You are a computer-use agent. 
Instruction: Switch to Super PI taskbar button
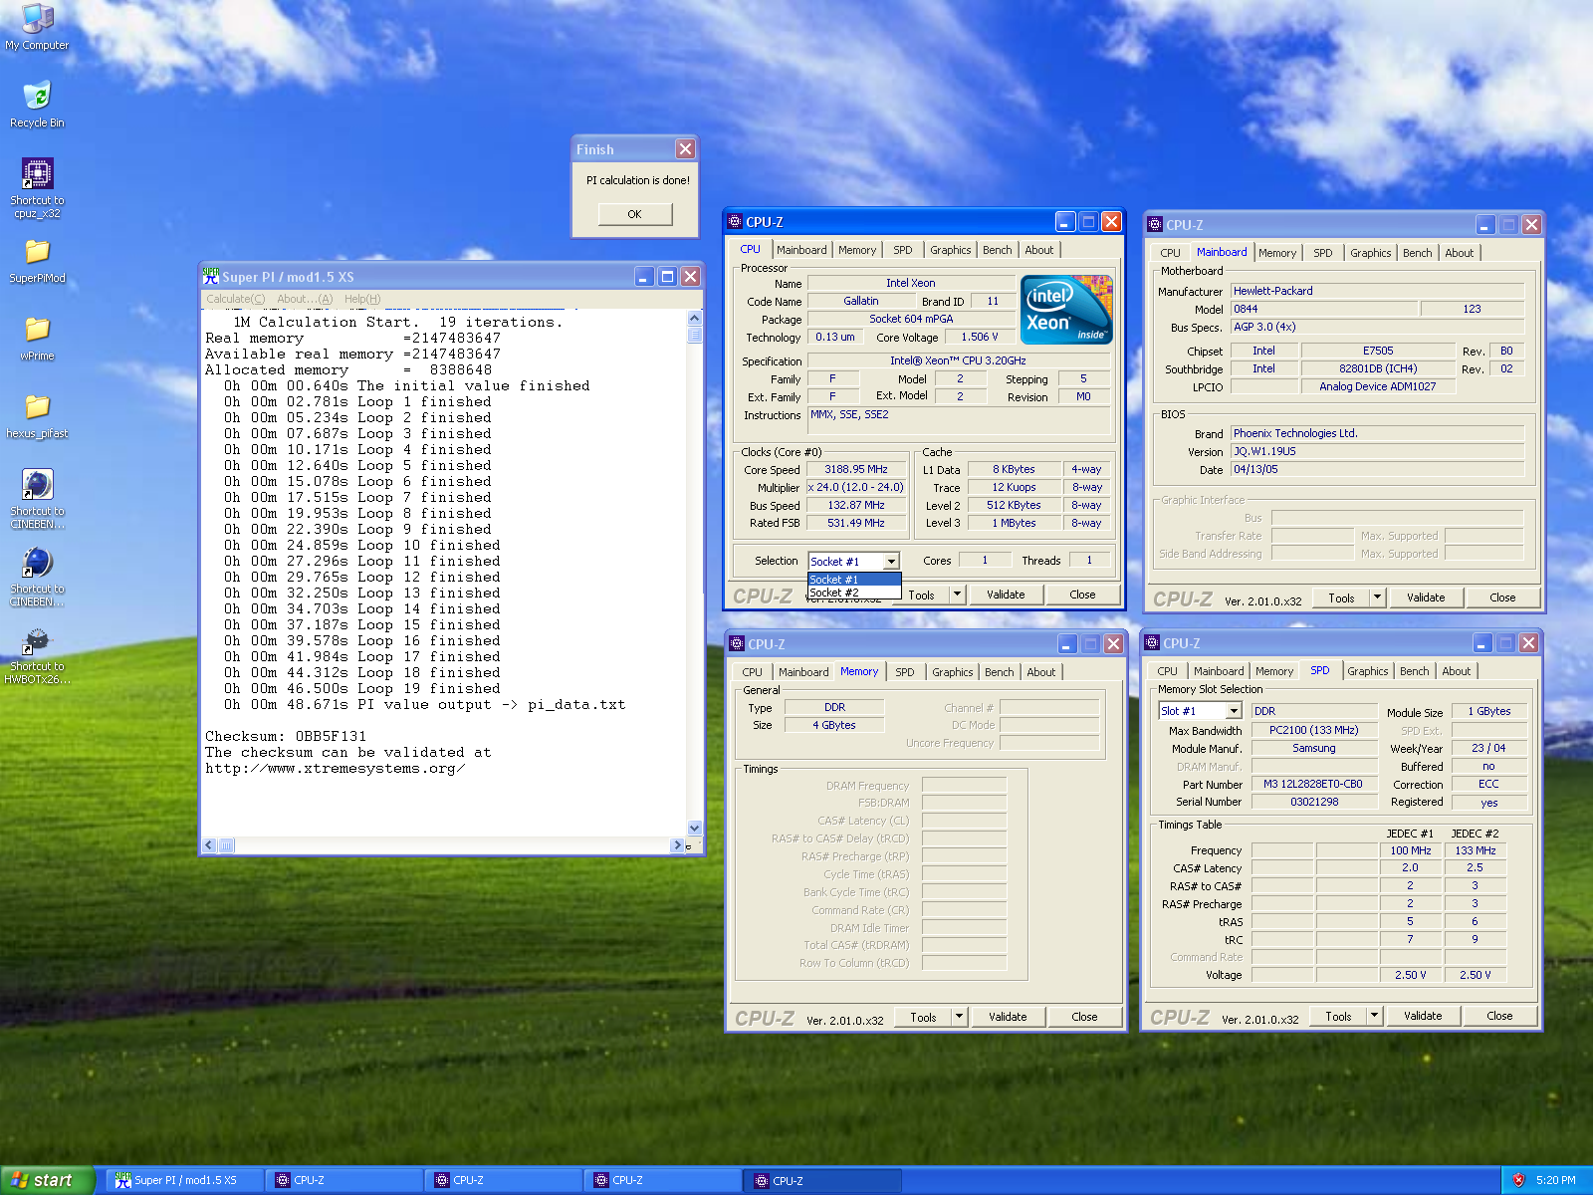point(185,1180)
